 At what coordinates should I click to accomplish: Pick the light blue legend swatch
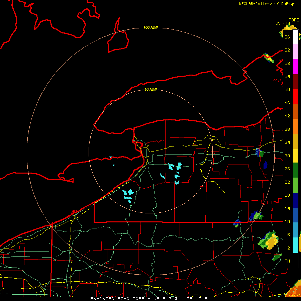pos(295,230)
